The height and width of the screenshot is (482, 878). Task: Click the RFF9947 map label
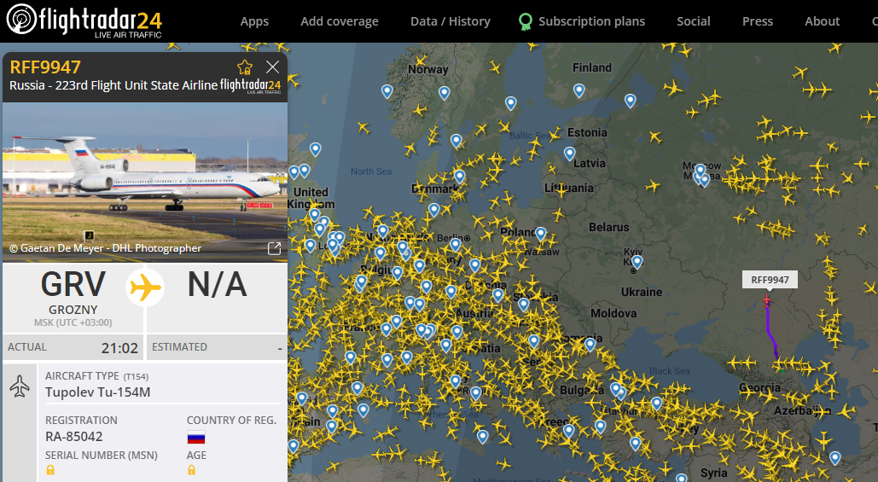[x=770, y=280]
